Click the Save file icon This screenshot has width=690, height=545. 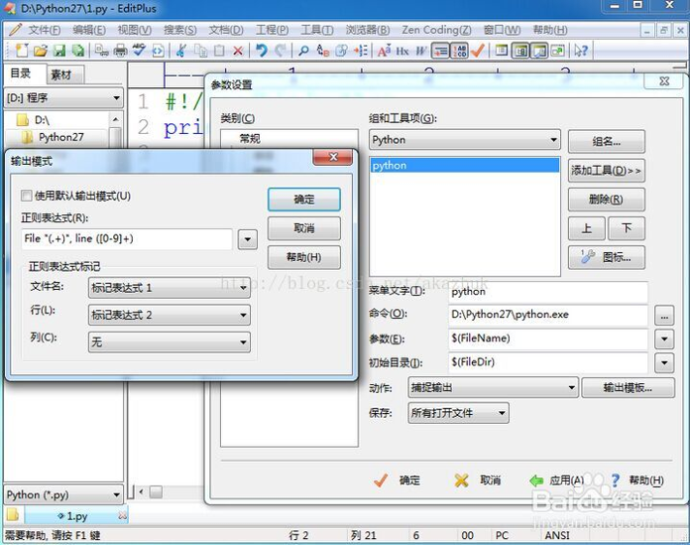click(x=58, y=51)
